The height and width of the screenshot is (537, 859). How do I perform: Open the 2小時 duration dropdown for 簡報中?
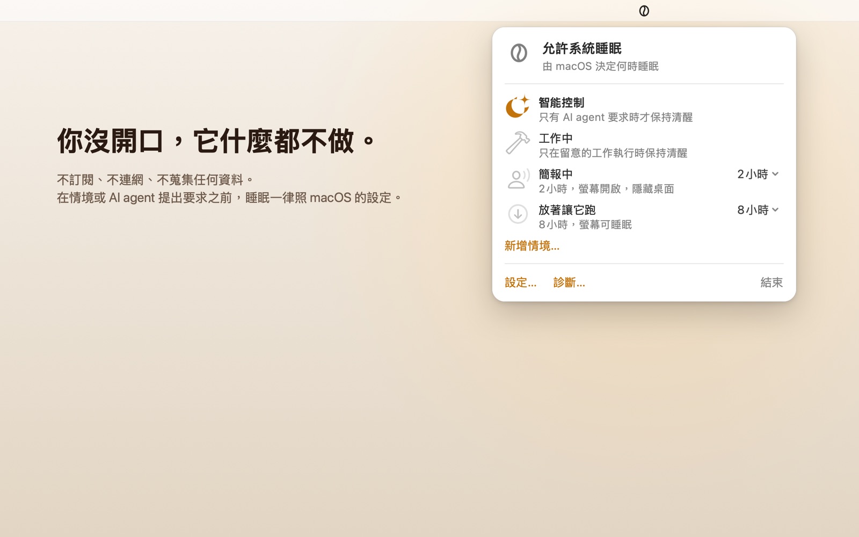(x=758, y=174)
